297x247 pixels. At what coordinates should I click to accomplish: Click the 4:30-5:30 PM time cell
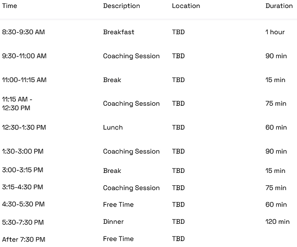click(x=23, y=205)
